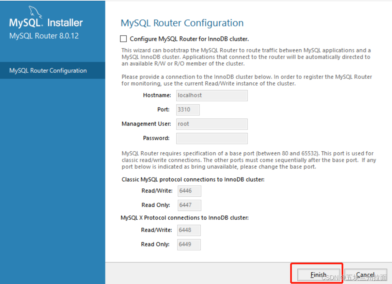Click Classic MySQL protocol connections heading
392x284 pixels.
[193, 180]
